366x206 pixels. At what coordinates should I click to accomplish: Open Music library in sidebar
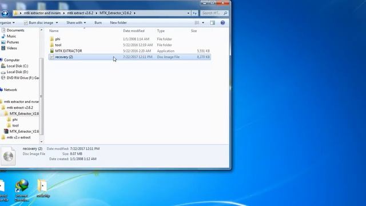[11, 36]
